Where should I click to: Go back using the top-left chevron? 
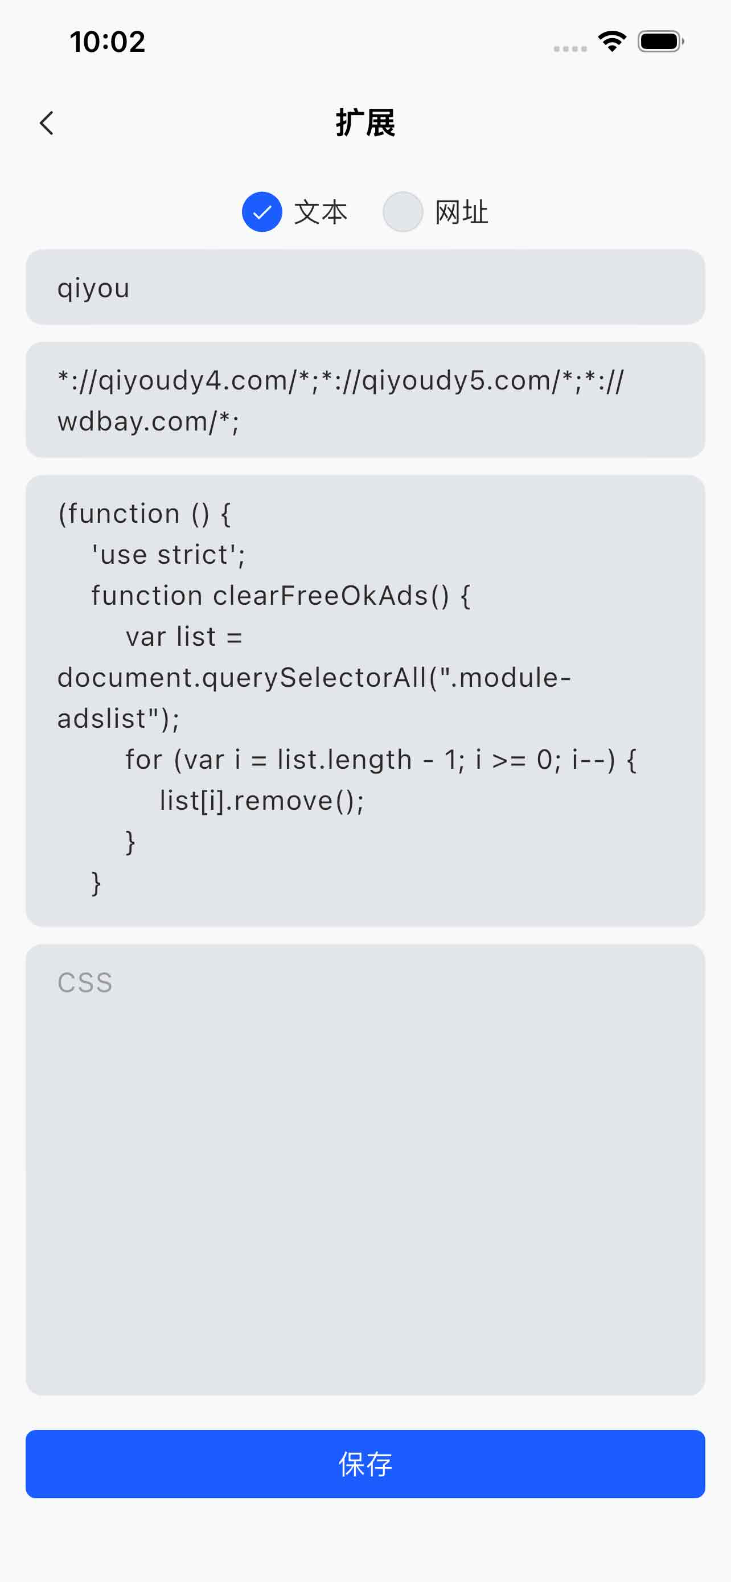coord(47,123)
